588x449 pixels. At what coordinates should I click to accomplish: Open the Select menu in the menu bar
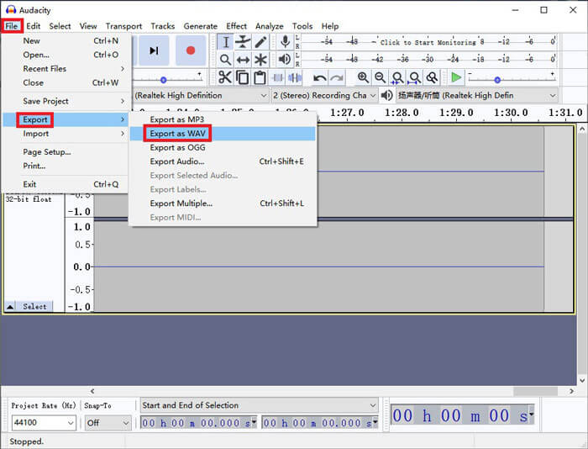pos(60,26)
